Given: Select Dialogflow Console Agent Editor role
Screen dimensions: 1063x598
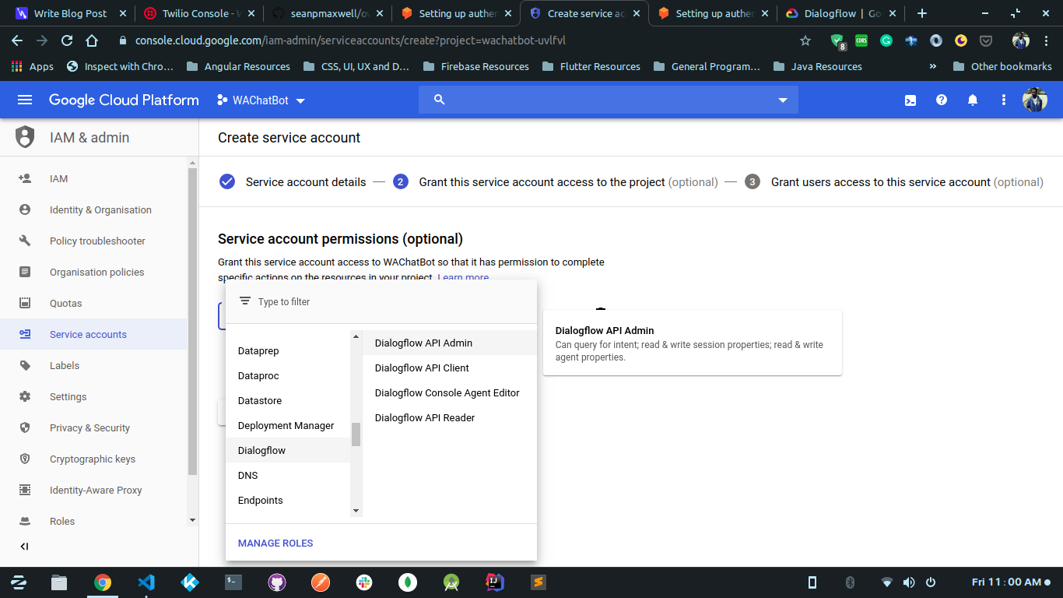Looking at the screenshot, I should (450, 392).
